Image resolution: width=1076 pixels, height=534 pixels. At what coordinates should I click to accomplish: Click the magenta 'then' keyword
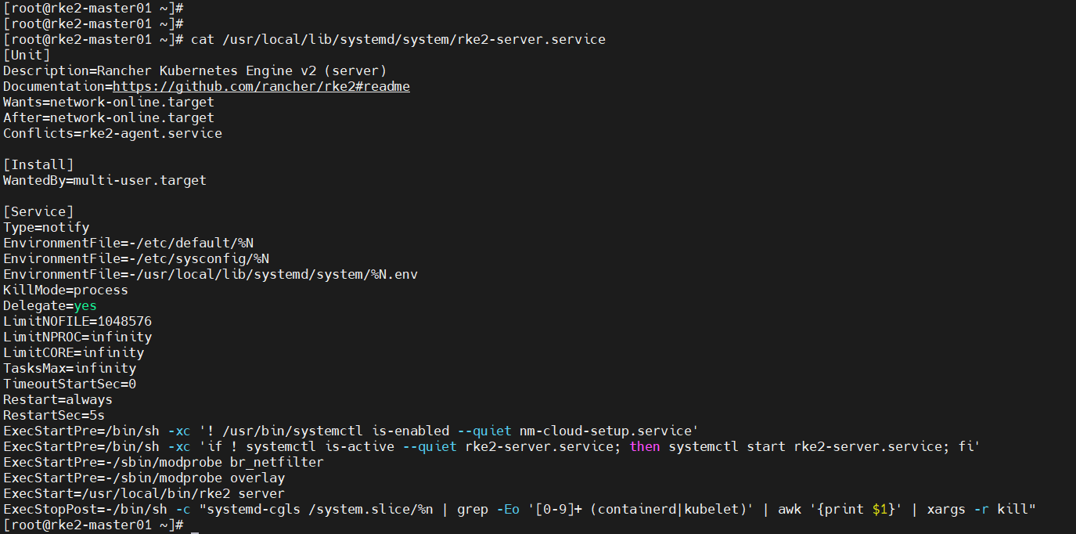point(645,446)
